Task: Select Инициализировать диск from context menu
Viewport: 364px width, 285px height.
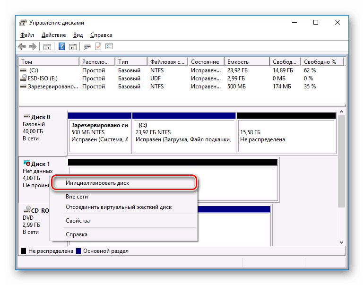Action: 124,183
